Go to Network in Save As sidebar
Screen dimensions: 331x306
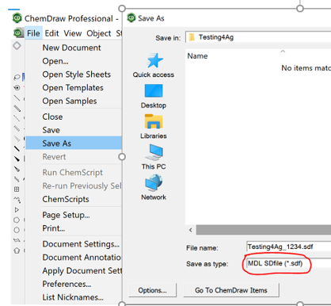pyautogui.click(x=154, y=188)
